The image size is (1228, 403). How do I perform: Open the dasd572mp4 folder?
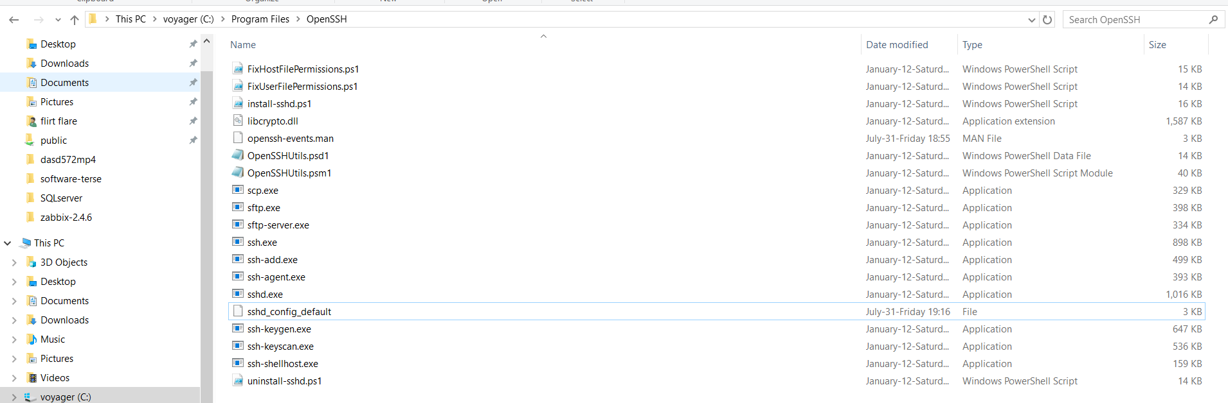click(x=68, y=160)
